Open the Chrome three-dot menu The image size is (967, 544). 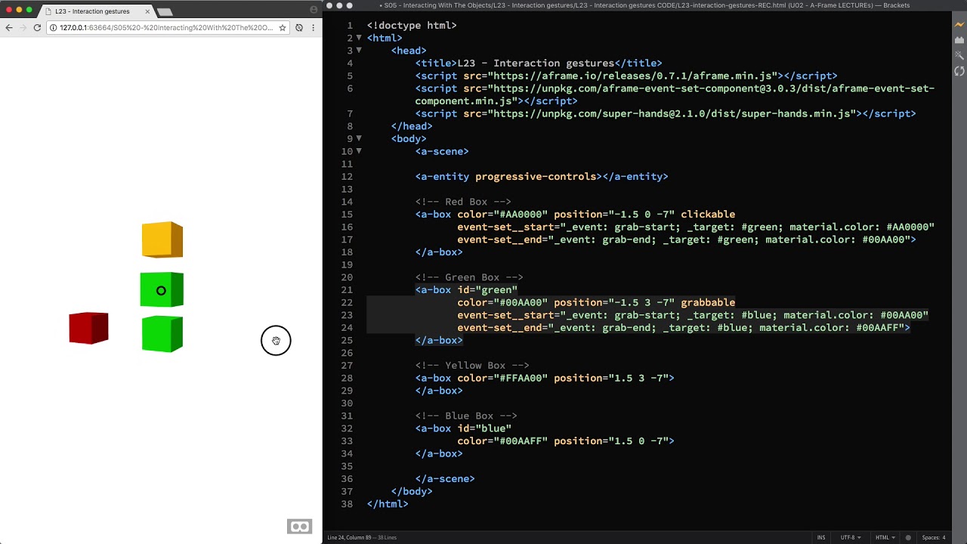coord(313,28)
